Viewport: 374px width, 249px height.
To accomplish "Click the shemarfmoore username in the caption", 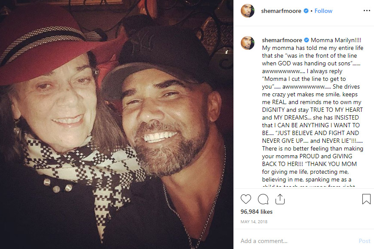I will coord(282,40).
